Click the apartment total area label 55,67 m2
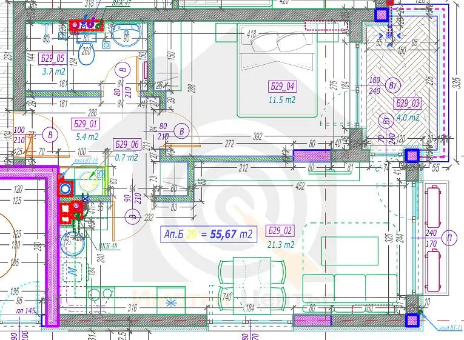Image resolution: width=464 pixels, height=340 pixels. [207, 233]
